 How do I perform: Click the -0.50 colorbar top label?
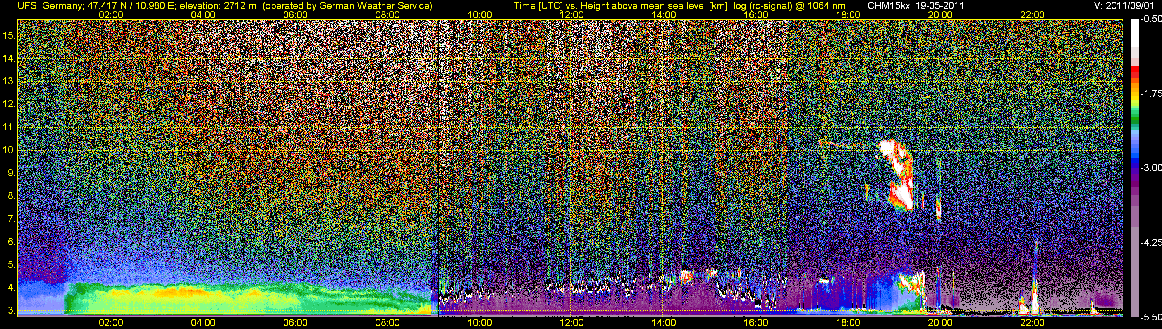1151,19
